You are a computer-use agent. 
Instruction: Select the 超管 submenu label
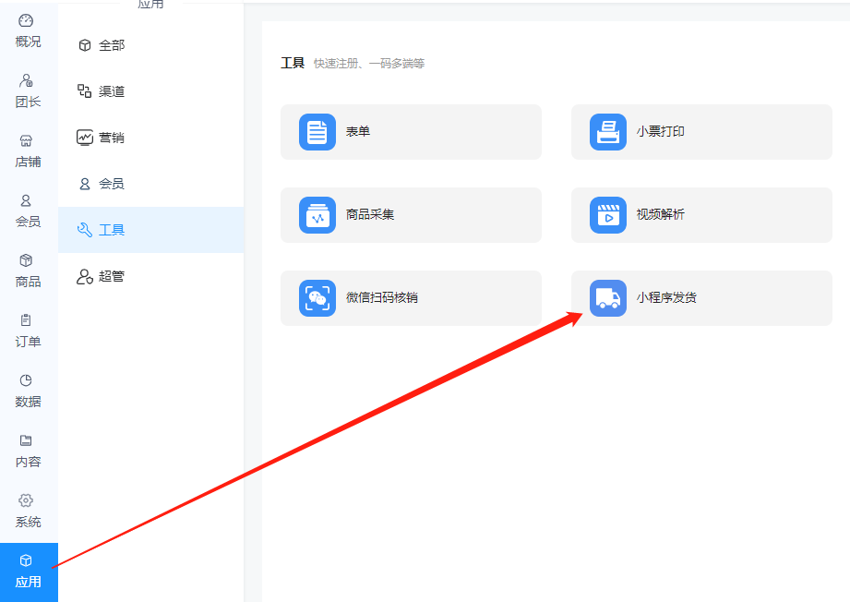[x=112, y=277]
